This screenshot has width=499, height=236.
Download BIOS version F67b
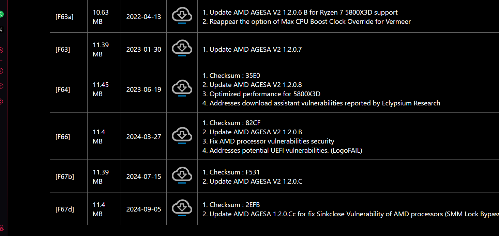(x=182, y=176)
